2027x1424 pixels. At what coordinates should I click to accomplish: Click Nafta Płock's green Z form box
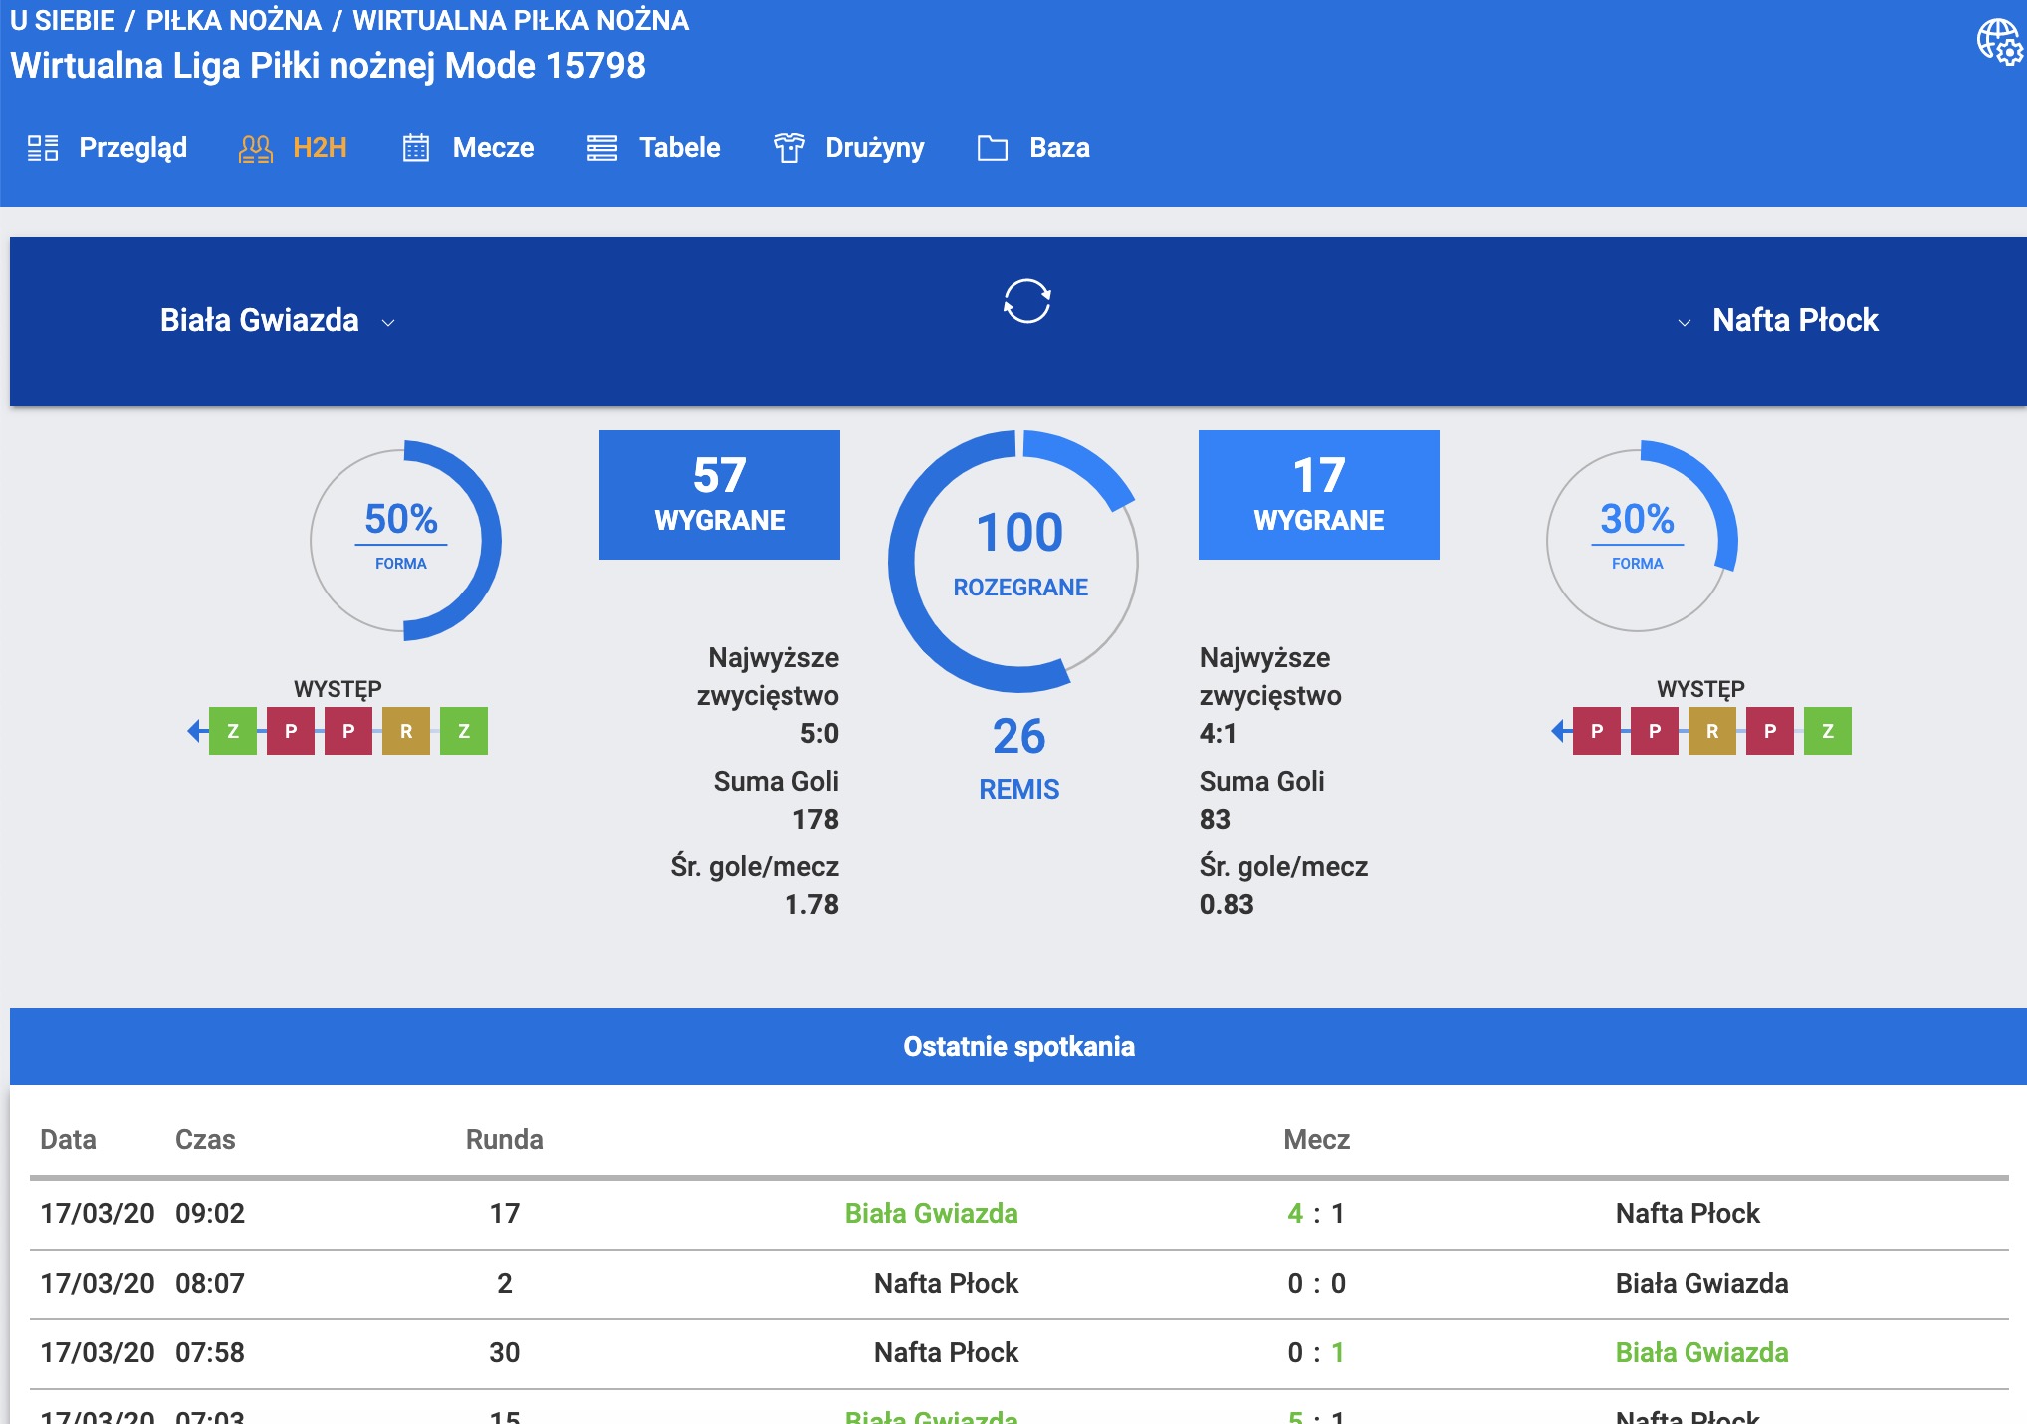(x=1828, y=731)
